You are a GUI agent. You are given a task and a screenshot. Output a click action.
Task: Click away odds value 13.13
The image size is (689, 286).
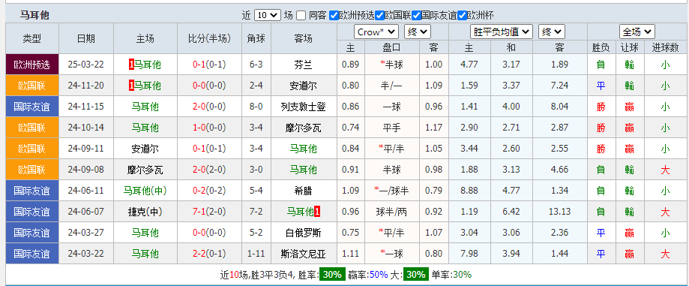(x=560, y=212)
